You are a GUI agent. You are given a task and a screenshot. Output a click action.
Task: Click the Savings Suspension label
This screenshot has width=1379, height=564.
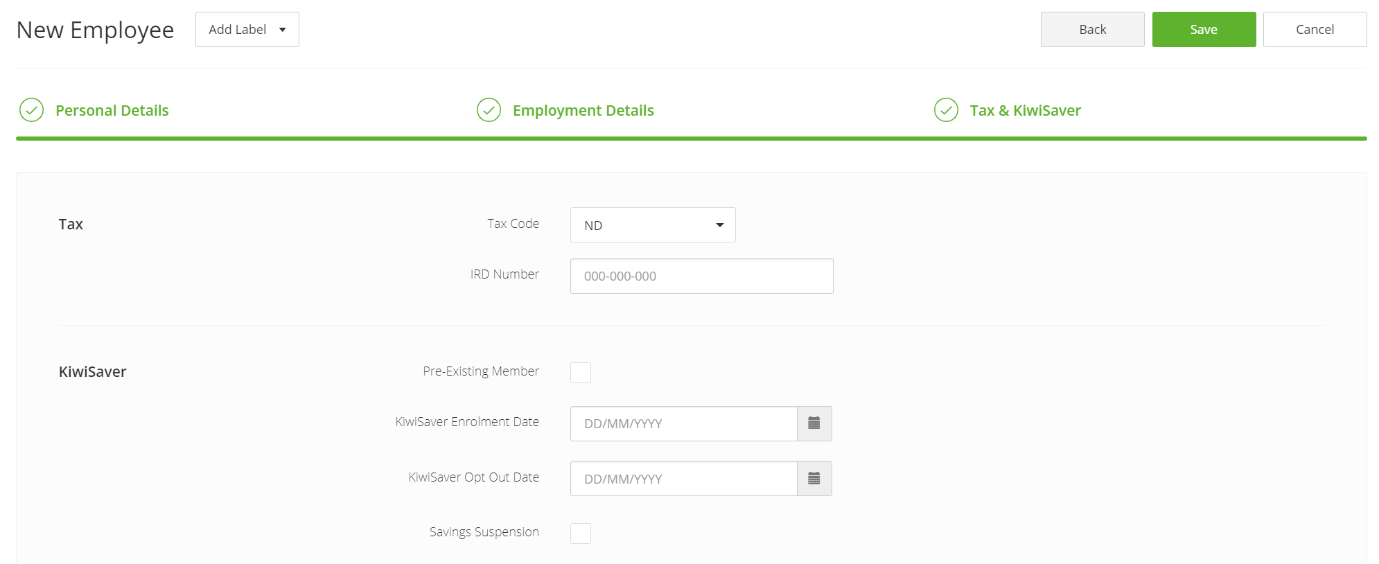coord(484,531)
